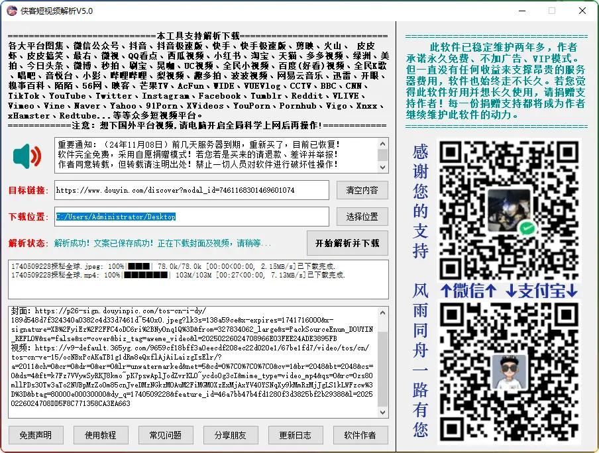
Task: Click results box scroll up arrow
Action: pyautogui.click(x=382, y=313)
